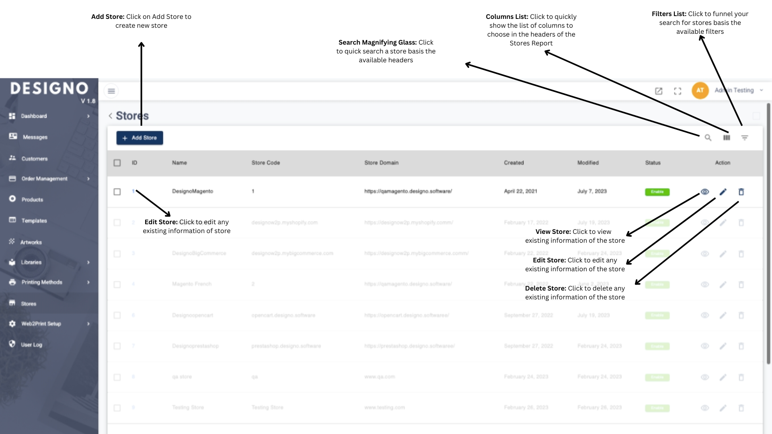Click the open-in-new-window icon in top bar
This screenshot has height=434, width=772.
[x=659, y=91]
